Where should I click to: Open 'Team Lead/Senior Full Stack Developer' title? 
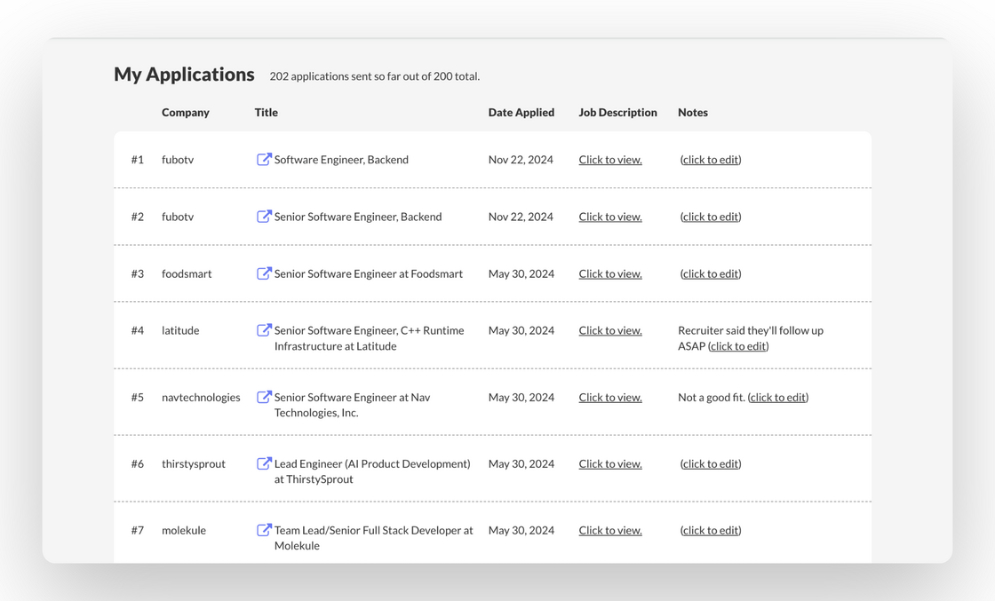[x=374, y=538]
